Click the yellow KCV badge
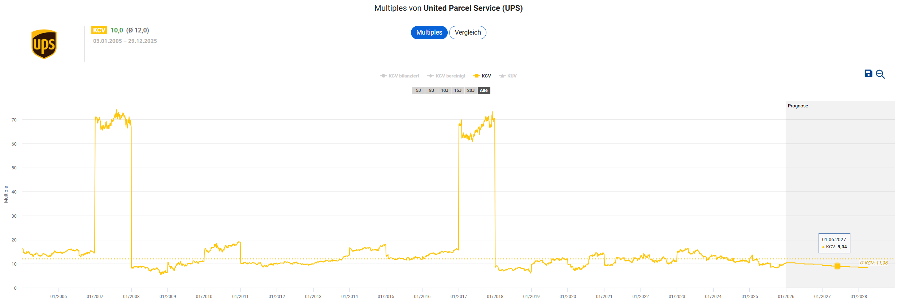 [99, 30]
